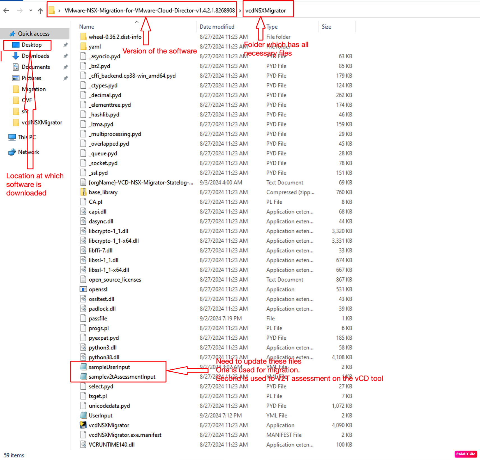Image resolution: width=480 pixels, height=460 pixels.
Task: Click the Back navigation arrow
Action: pos(6,11)
